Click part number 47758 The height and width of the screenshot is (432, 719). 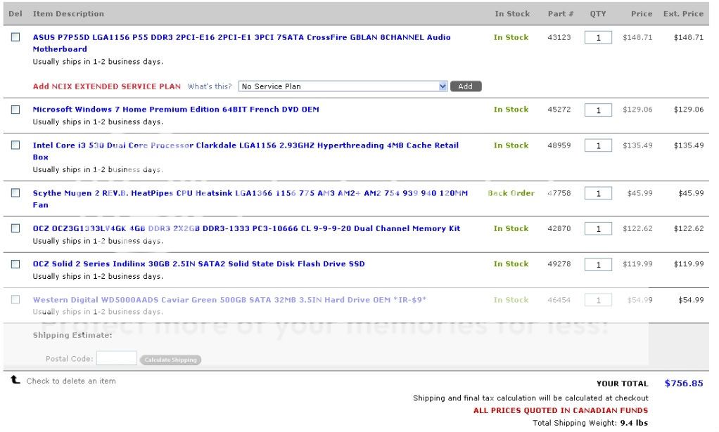(559, 192)
